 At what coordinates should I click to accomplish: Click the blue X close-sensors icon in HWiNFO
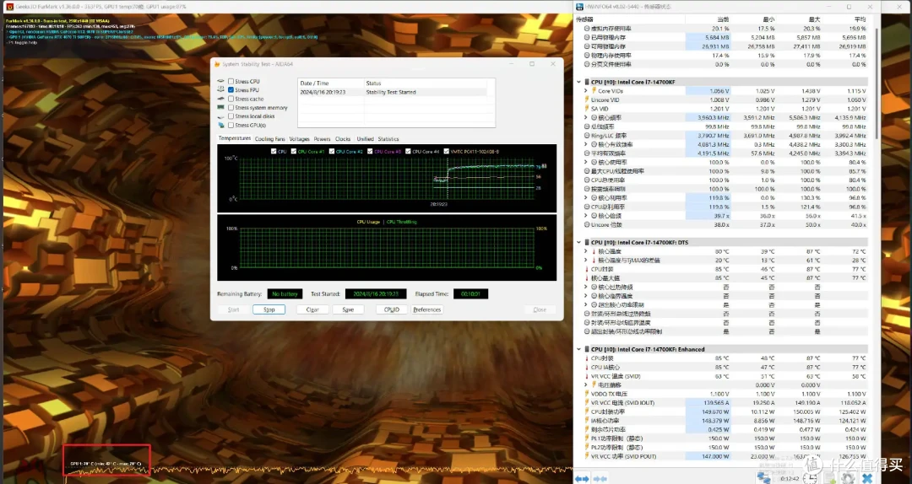point(867,478)
